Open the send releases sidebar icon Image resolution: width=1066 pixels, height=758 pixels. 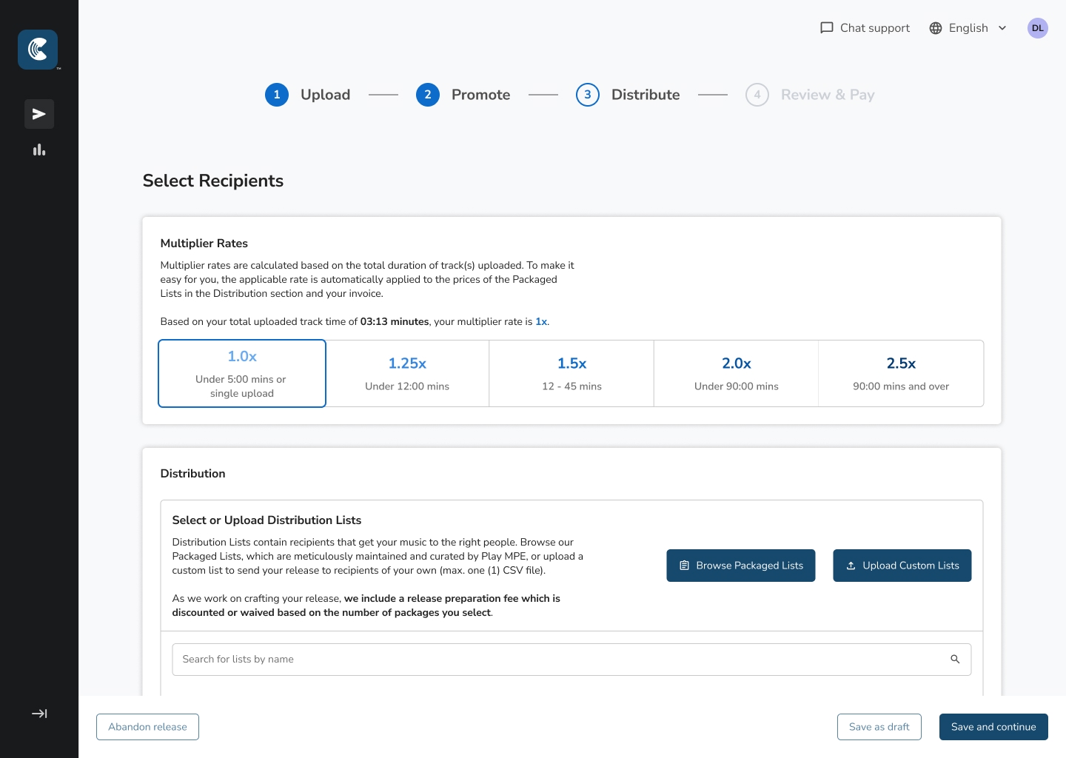(x=39, y=114)
